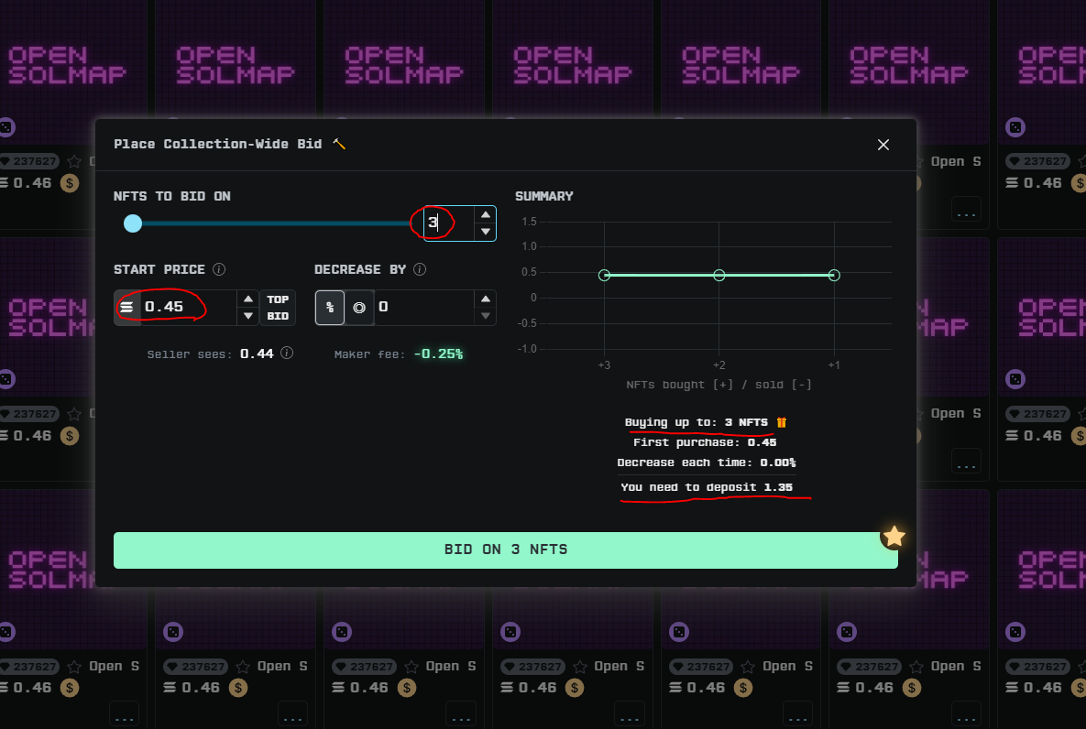Click the Decrease By field showing 0
This screenshot has width=1086, height=729.
coord(424,307)
